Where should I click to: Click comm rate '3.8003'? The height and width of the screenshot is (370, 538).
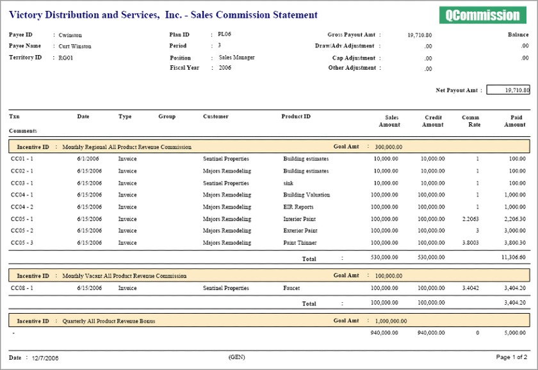470,243
